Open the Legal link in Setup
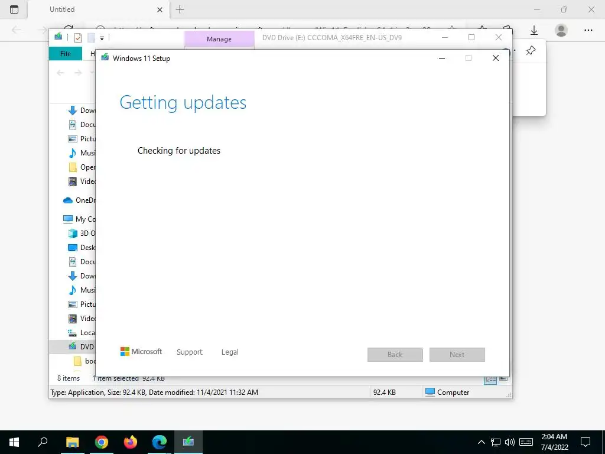This screenshot has width=605, height=454. pyautogui.click(x=230, y=352)
